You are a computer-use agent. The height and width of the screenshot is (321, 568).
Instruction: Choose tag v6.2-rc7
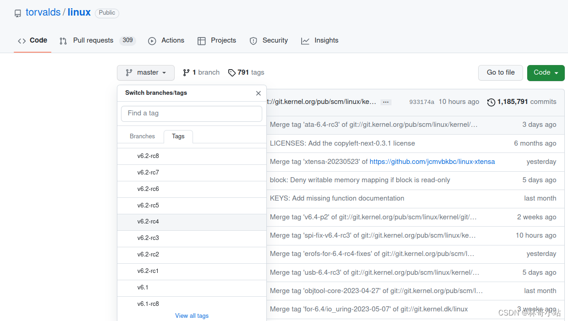[x=192, y=173]
